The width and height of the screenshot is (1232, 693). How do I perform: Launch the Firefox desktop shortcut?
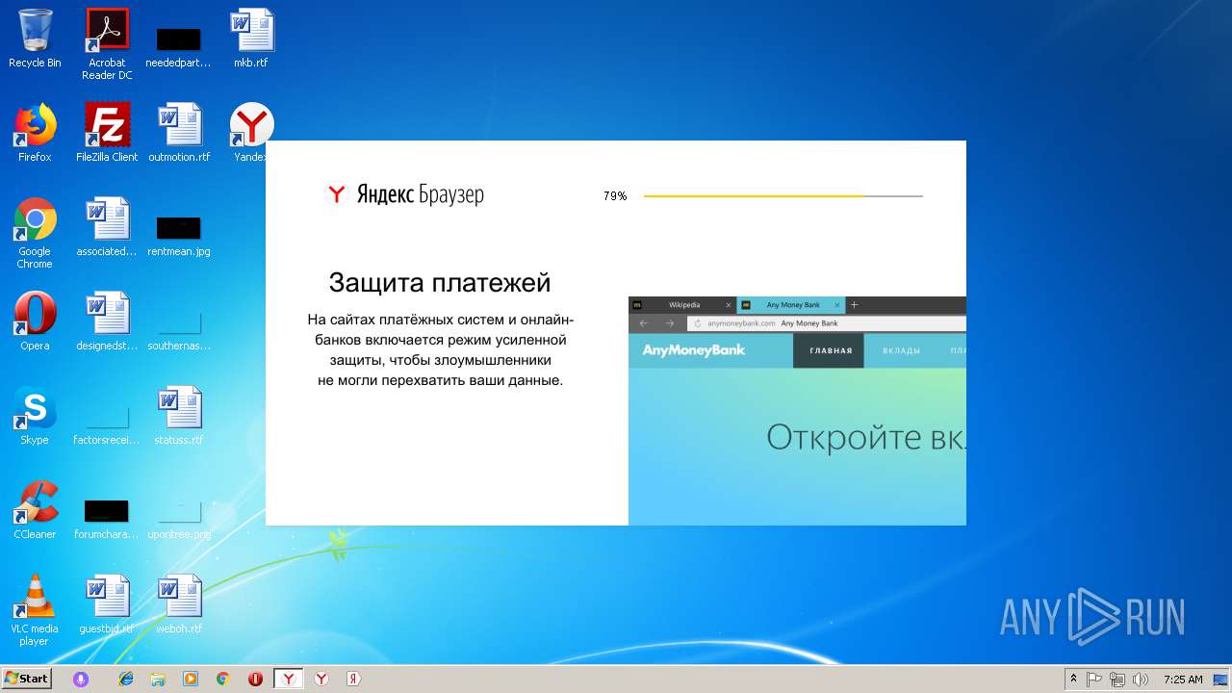coord(35,133)
